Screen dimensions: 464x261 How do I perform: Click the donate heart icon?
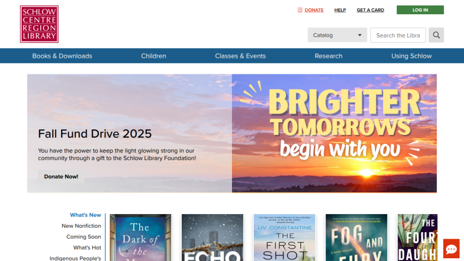[x=300, y=10]
